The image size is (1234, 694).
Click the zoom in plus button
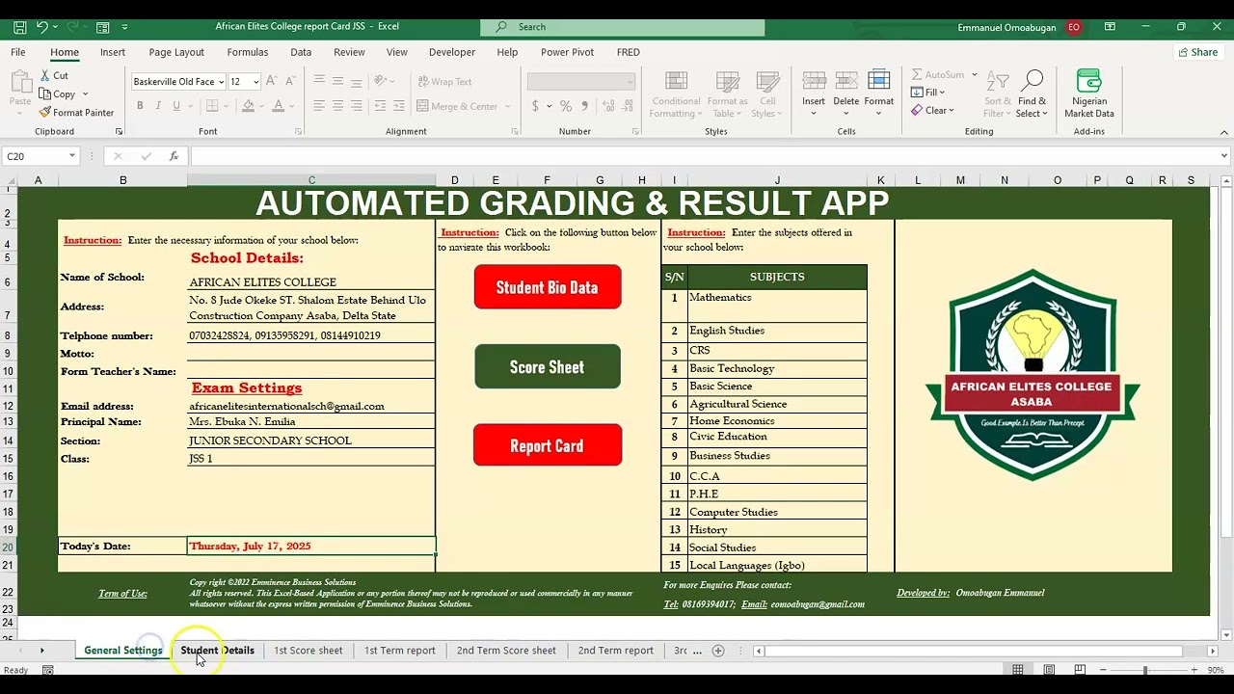coord(1194,670)
